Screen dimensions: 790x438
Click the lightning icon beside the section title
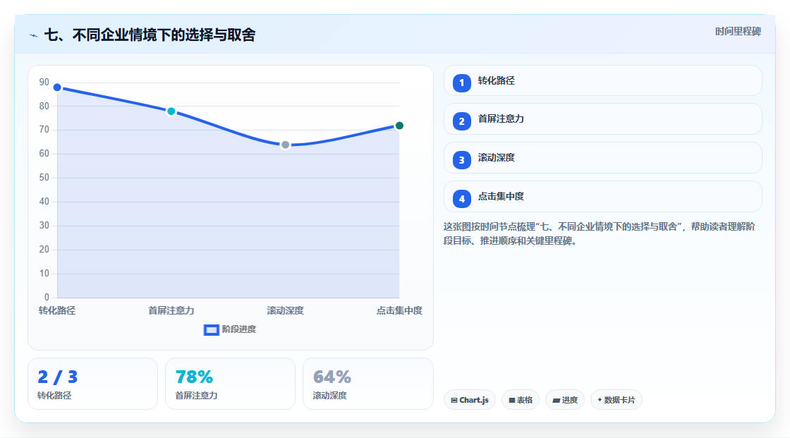click(34, 35)
